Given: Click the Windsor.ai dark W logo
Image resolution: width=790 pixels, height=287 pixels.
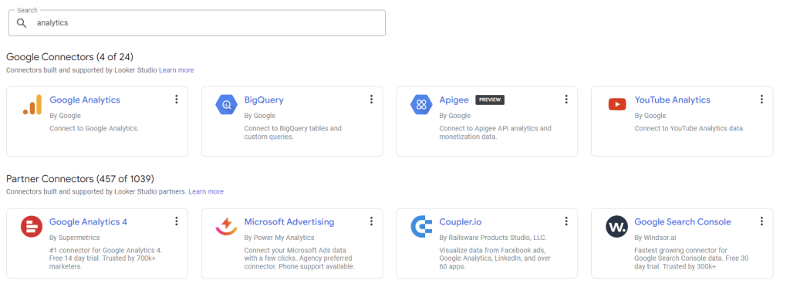Looking at the screenshot, I should (616, 227).
